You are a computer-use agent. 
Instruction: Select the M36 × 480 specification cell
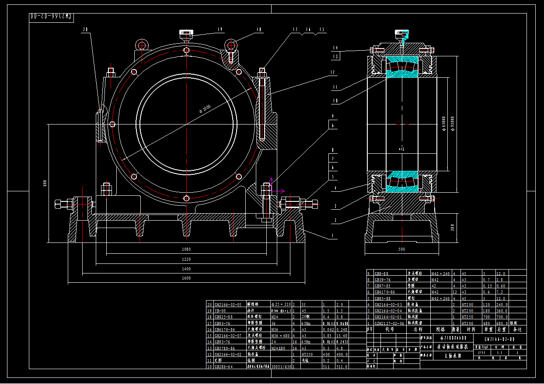pyautogui.click(x=281, y=336)
